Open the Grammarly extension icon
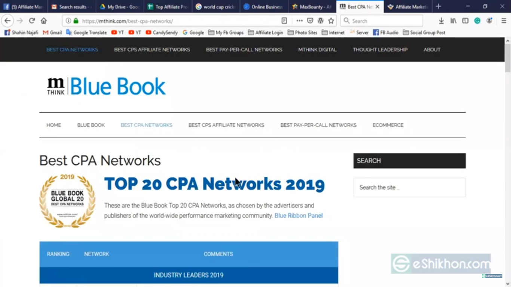The width and height of the screenshot is (511, 287). (x=477, y=21)
